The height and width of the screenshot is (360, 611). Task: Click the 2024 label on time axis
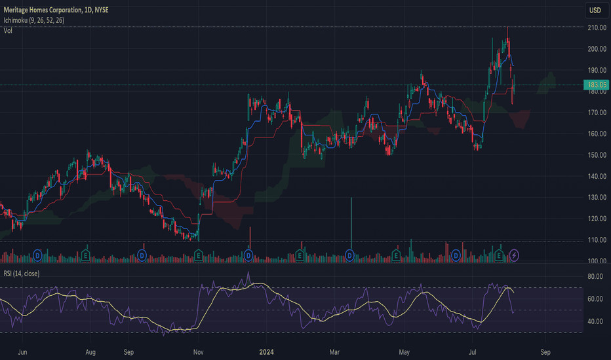pyautogui.click(x=267, y=352)
